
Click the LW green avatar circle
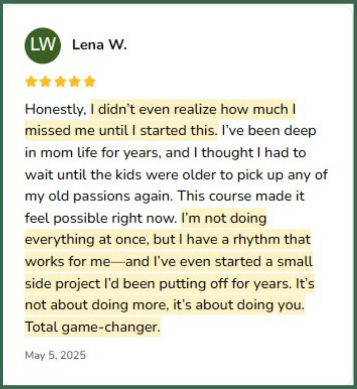(43, 46)
